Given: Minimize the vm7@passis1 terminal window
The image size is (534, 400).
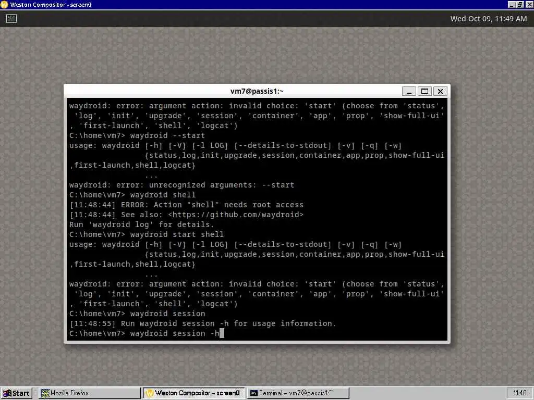Looking at the screenshot, I should tap(409, 91).
